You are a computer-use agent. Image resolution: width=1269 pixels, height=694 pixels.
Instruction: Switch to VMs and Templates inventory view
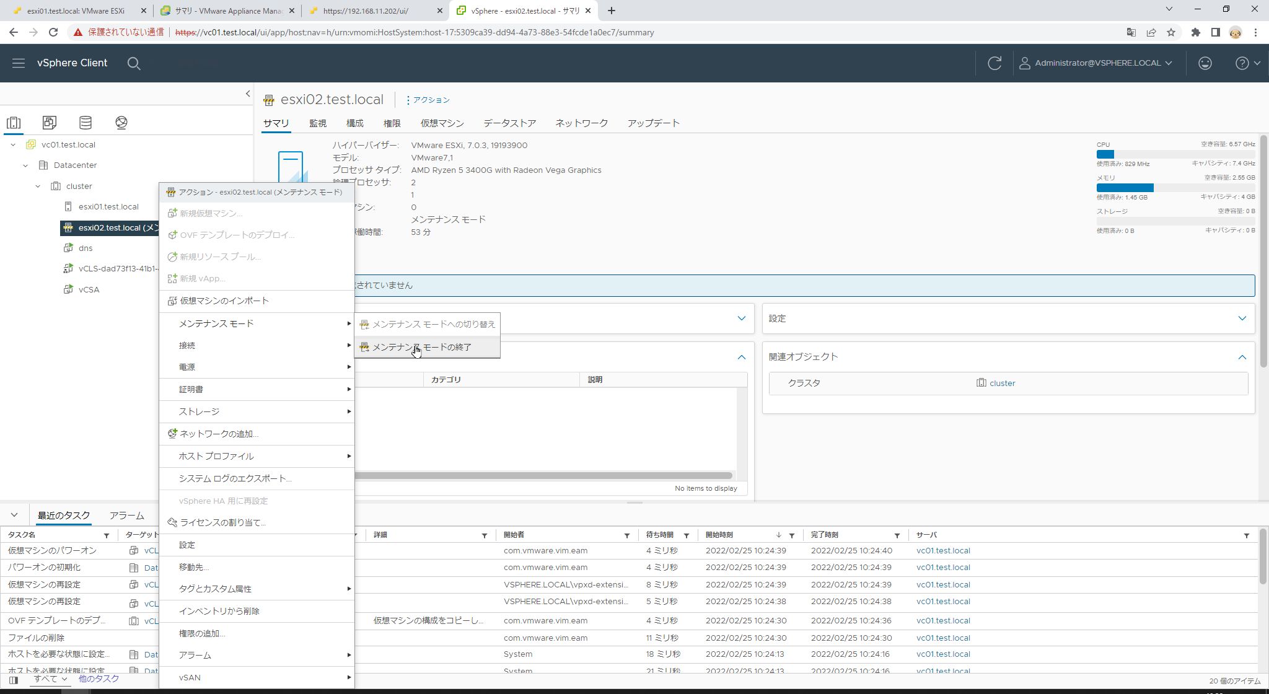(x=50, y=122)
